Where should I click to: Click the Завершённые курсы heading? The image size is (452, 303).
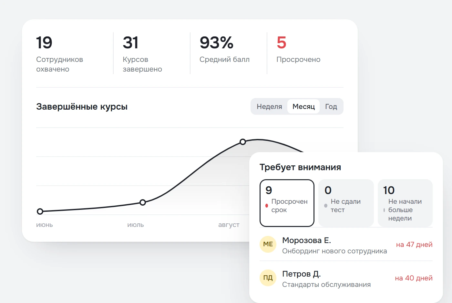82,107
